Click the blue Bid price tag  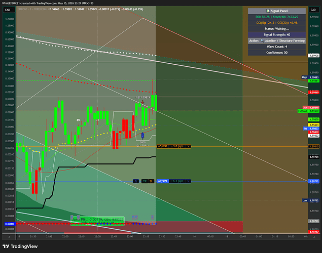pyautogui.click(x=305, y=129)
